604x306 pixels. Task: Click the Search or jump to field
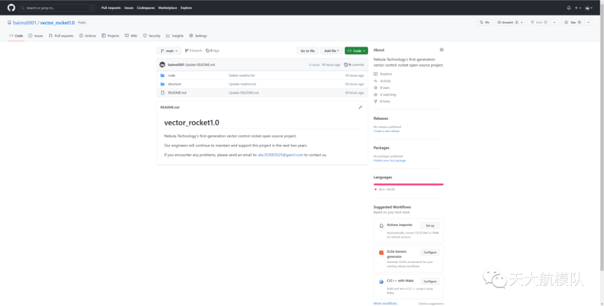tap(57, 8)
